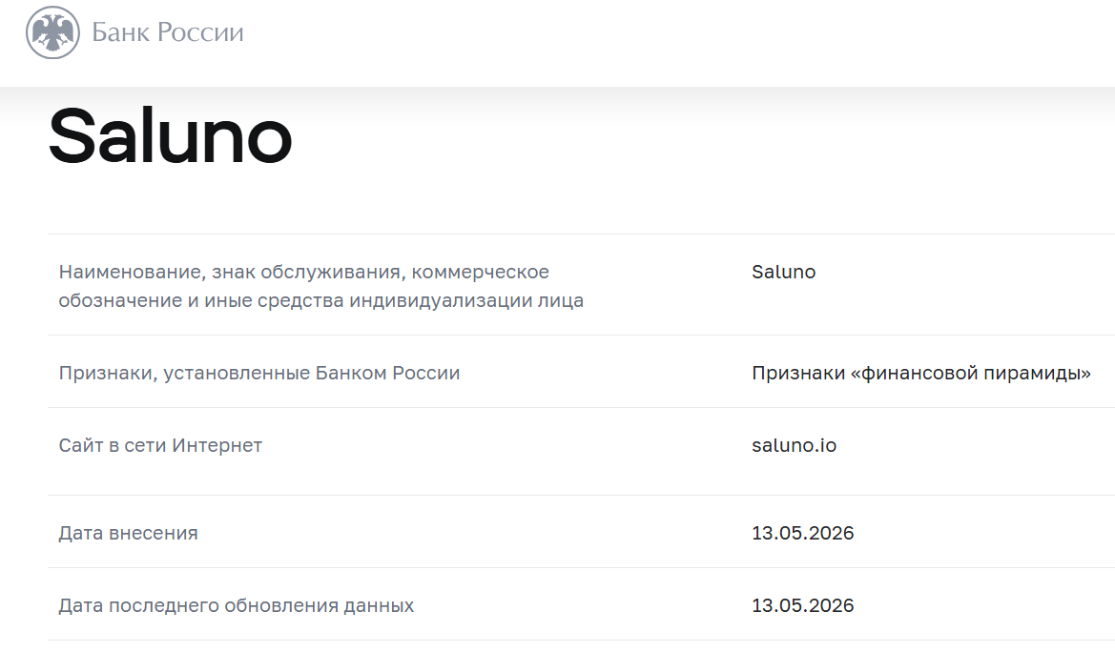This screenshot has height=652, width=1115.
Task: Click the word Банк in header logo
Action: coord(121,32)
